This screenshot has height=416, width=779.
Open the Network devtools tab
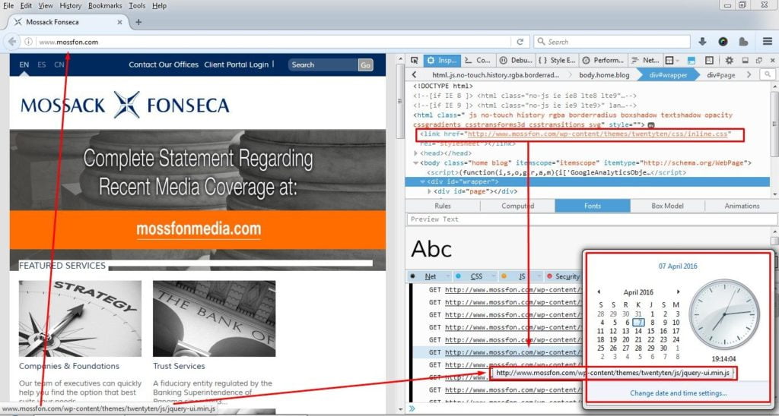(645, 60)
